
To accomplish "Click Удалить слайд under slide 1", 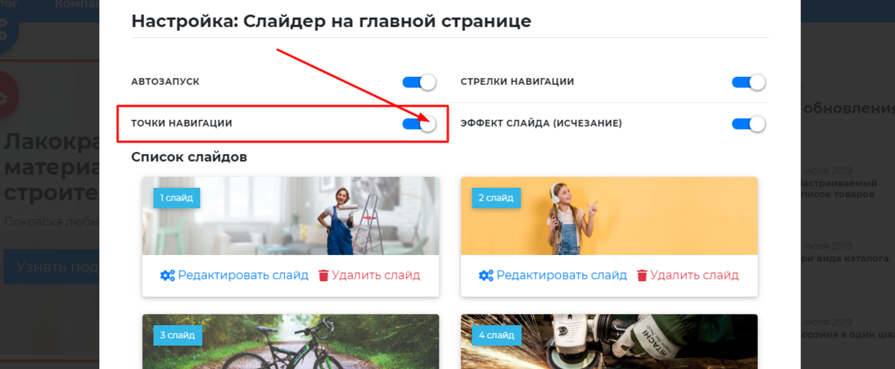I will (x=376, y=275).
